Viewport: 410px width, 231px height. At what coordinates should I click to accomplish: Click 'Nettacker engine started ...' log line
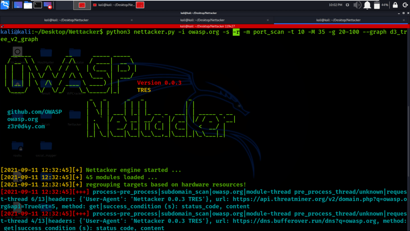[133, 170]
